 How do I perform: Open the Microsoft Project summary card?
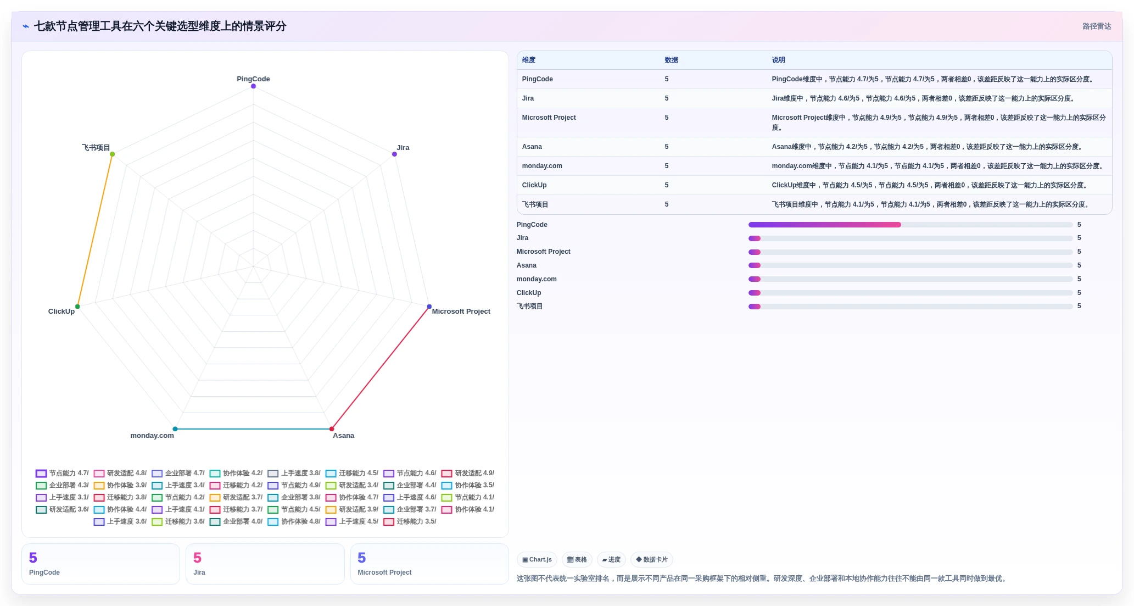(429, 564)
